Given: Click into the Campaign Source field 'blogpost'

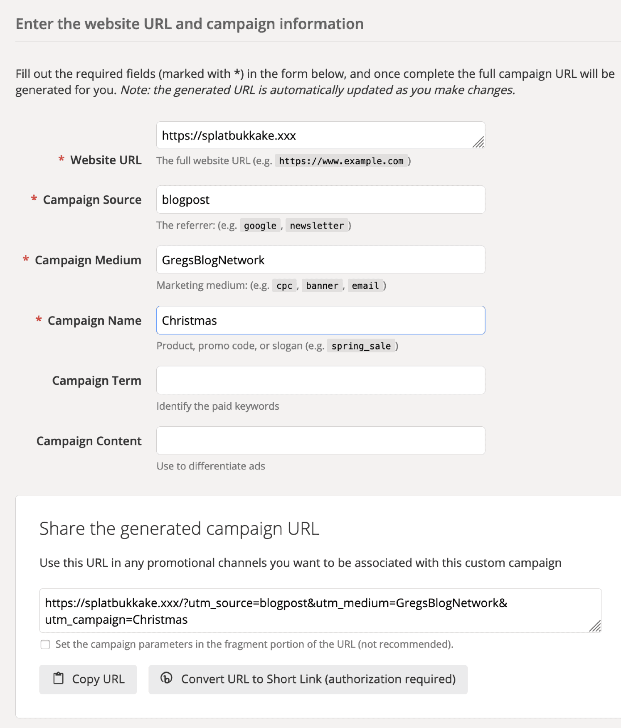Looking at the screenshot, I should click(320, 200).
